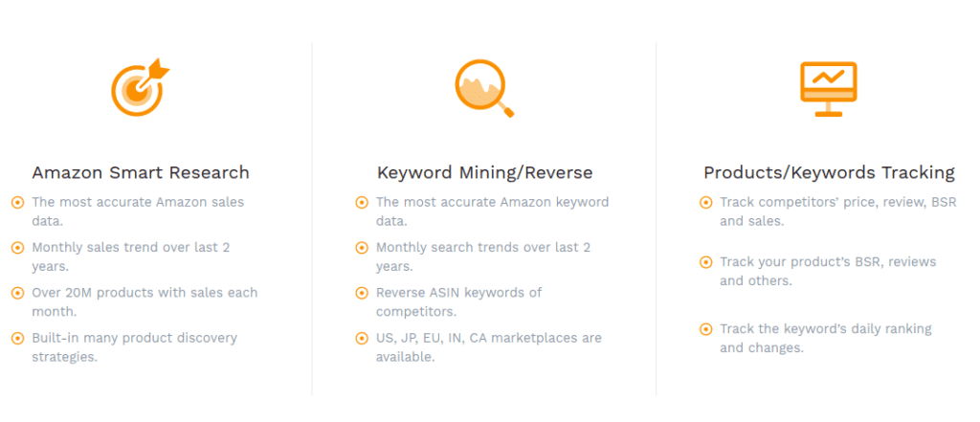This screenshot has height=422, width=980.
Task: Click bullet beside 'Monthly sales trend over last 2 years'
Action: pyautogui.click(x=17, y=248)
